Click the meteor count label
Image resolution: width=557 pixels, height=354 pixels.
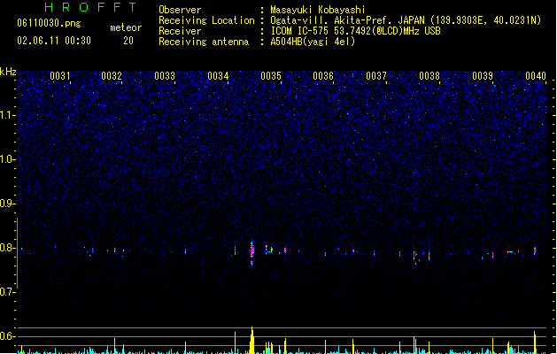(126, 27)
